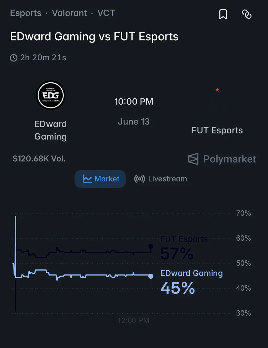The image size is (268, 348).
Task: Click the 12:00 PM time axis label
Action: tap(133, 320)
